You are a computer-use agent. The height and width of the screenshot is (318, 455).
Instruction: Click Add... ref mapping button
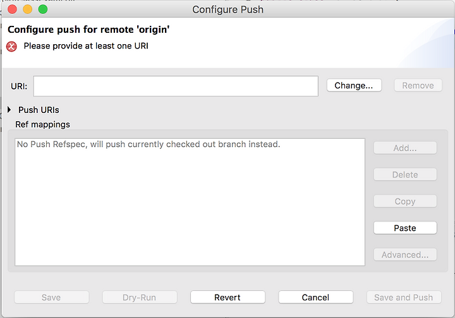click(x=405, y=148)
